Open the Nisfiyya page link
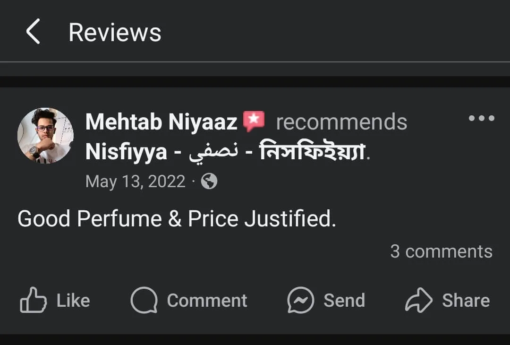The height and width of the screenshot is (345, 510). coord(126,152)
